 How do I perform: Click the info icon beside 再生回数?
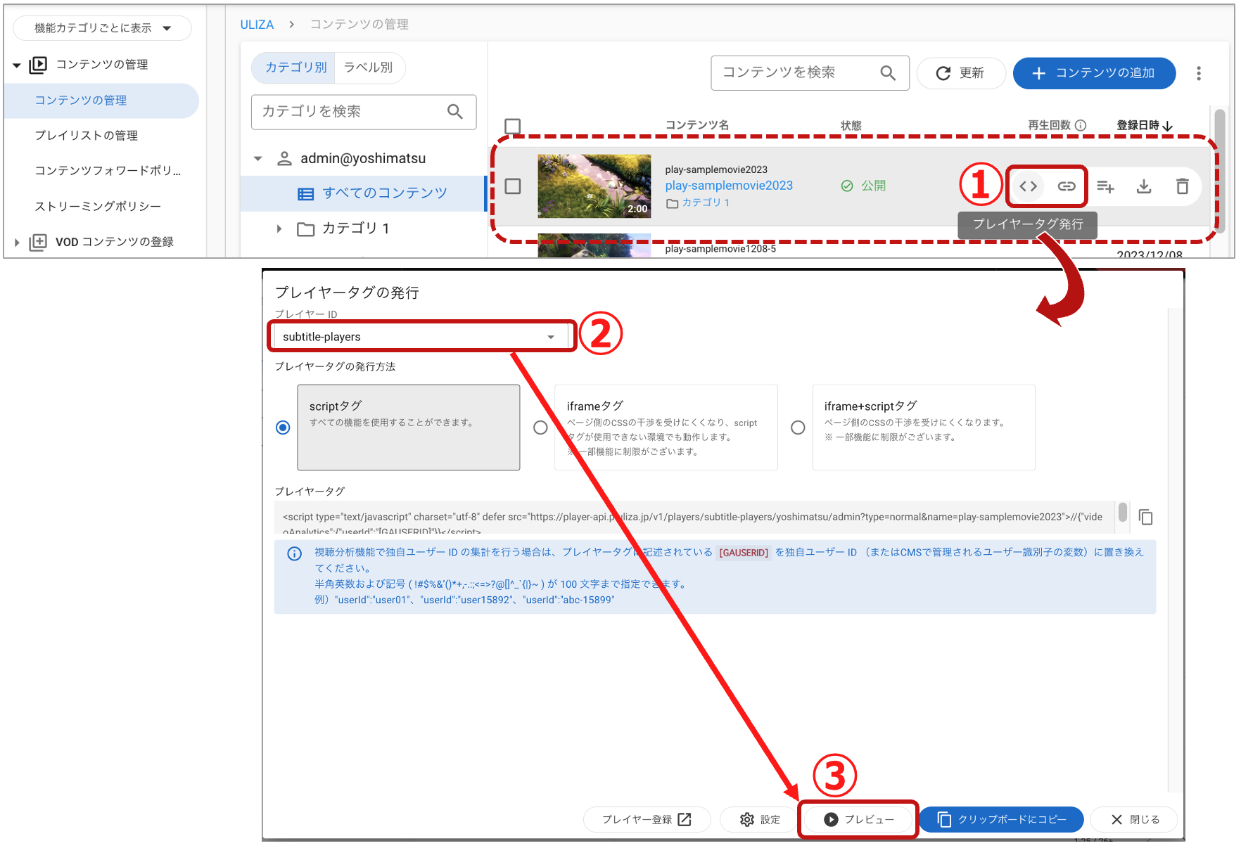tap(1081, 125)
